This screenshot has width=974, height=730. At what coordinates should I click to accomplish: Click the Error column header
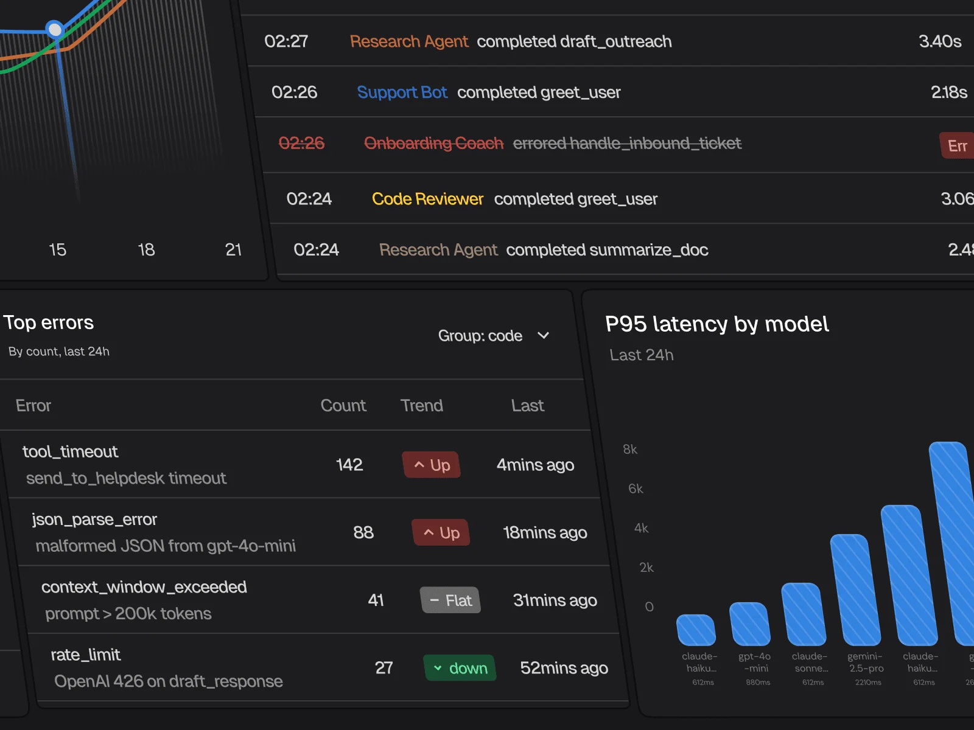[x=33, y=406]
